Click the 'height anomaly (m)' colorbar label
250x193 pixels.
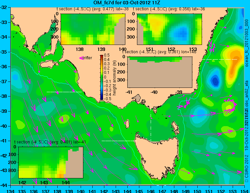(114, 78)
